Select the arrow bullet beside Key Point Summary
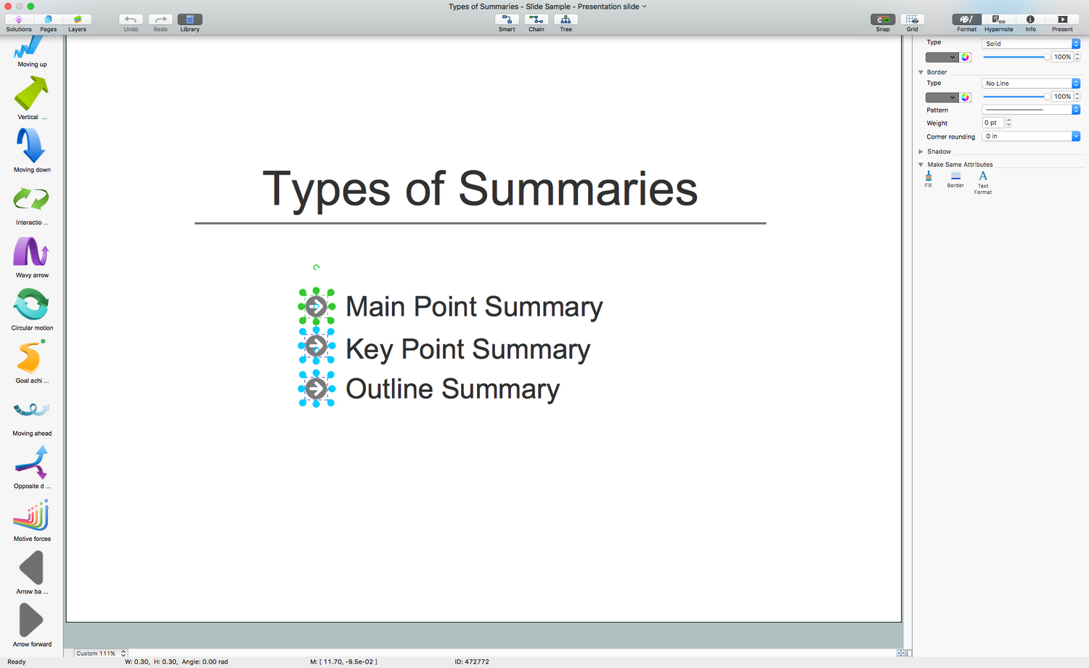 coord(316,346)
